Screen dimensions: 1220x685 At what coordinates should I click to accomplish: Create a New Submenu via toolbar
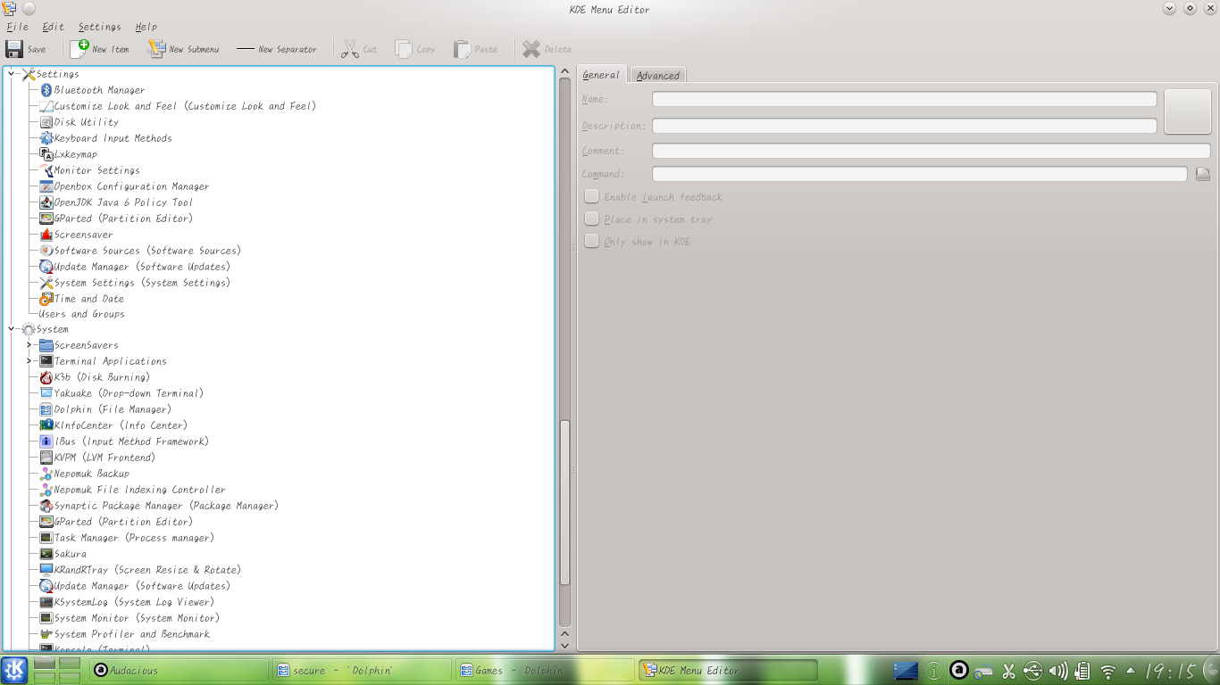tap(183, 49)
